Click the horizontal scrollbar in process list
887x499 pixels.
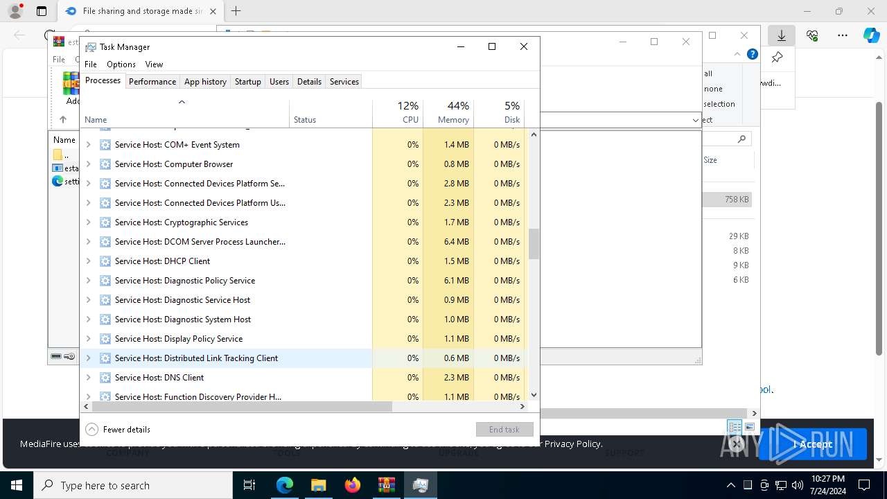point(241,407)
